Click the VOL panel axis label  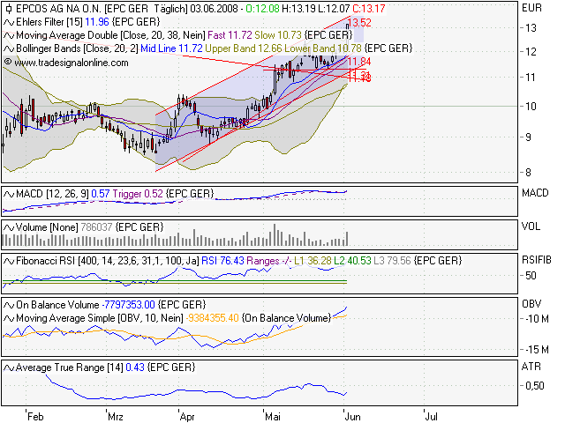531,226
